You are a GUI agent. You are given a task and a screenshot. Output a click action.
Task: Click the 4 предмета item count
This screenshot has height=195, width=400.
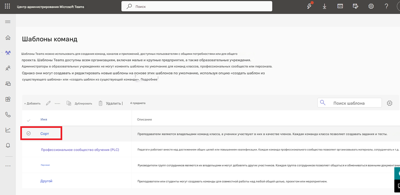pos(138,103)
